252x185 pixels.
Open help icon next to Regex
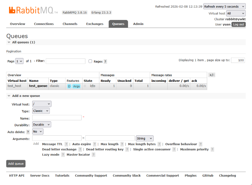105,62
